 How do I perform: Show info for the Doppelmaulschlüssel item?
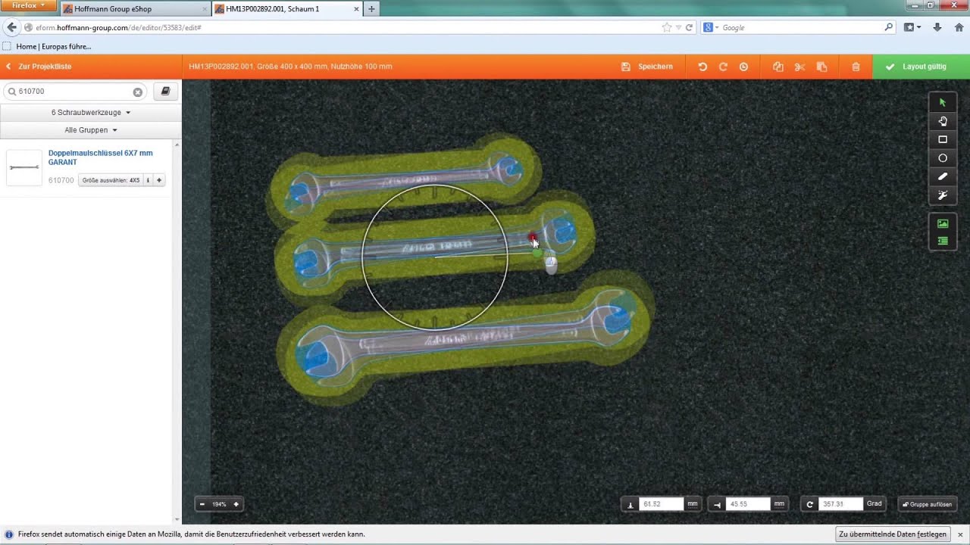coord(148,180)
